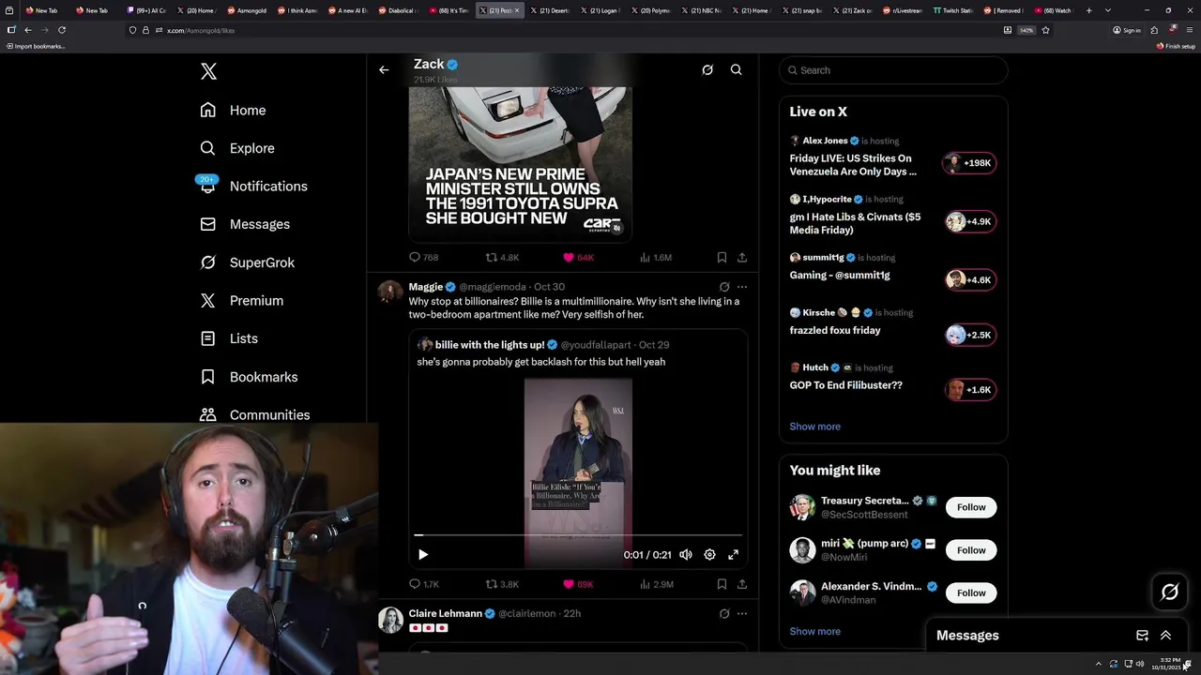
Task: Open new message compose icon in Messages drawer
Action: coord(1142,636)
